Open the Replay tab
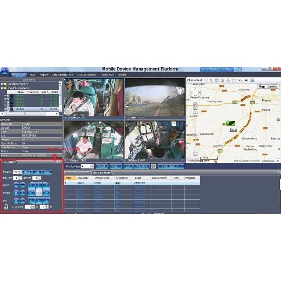281x281 pixels. [44, 74]
